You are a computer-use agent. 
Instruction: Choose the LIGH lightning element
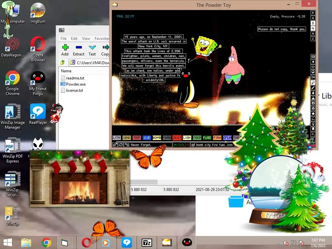coord(187,137)
